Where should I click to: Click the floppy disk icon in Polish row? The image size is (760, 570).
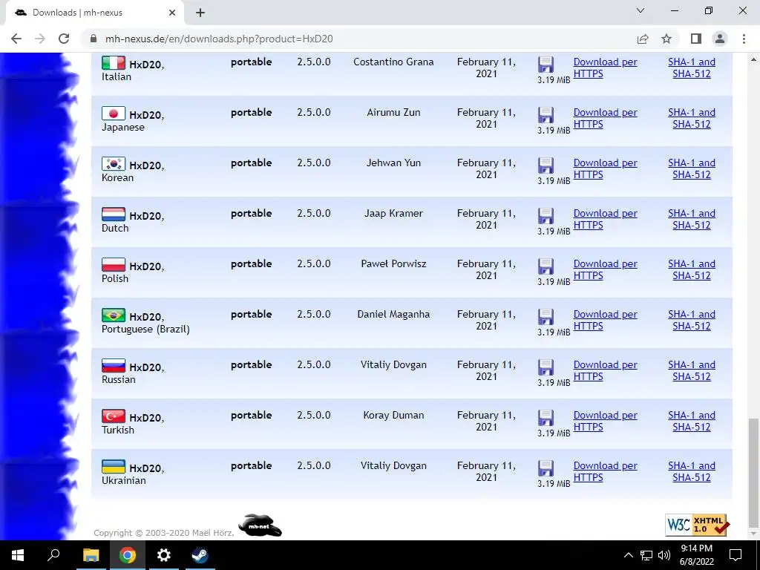546,266
